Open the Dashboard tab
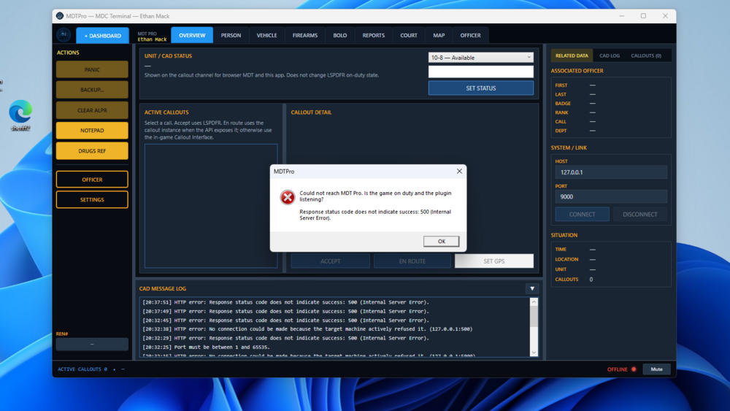The image size is (730, 411). tap(102, 35)
